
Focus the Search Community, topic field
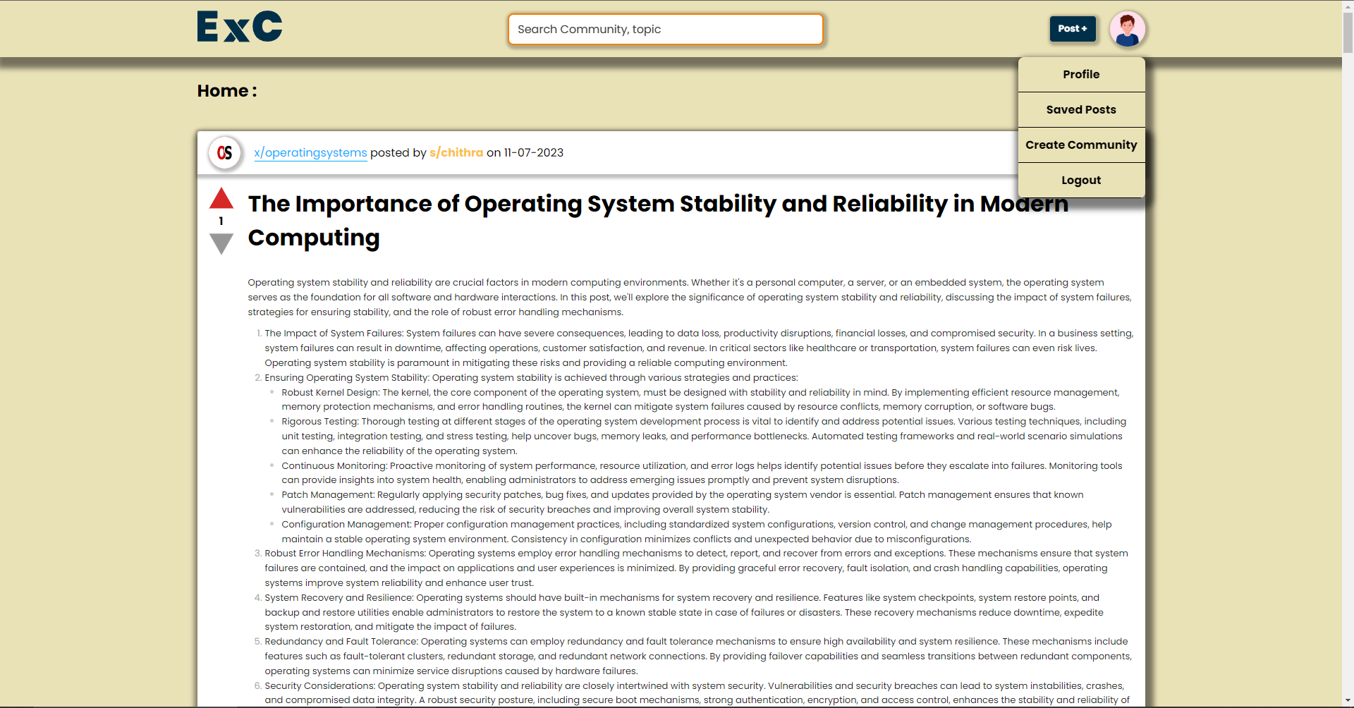[666, 29]
